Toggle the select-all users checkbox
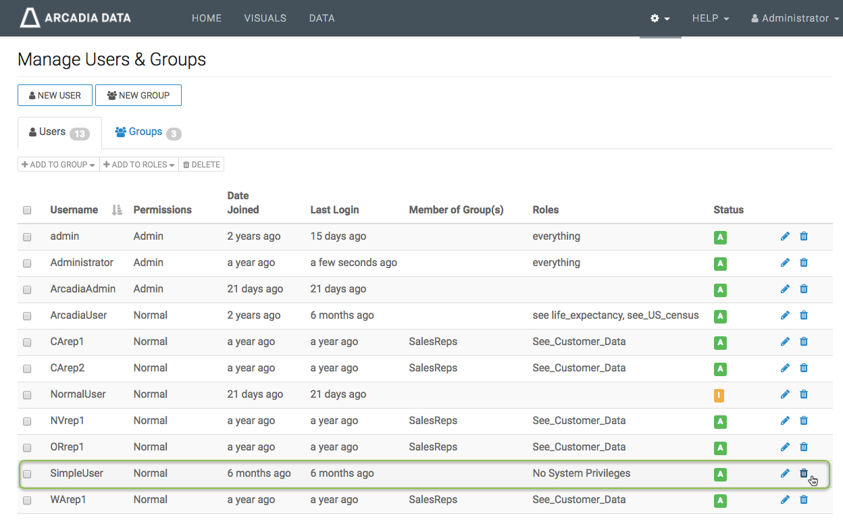This screenshot has width=843, height=520. tap(27, 211)
